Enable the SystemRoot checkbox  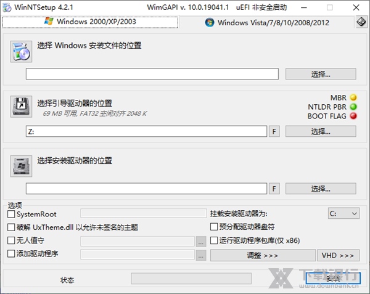click(x=11, y=214)
